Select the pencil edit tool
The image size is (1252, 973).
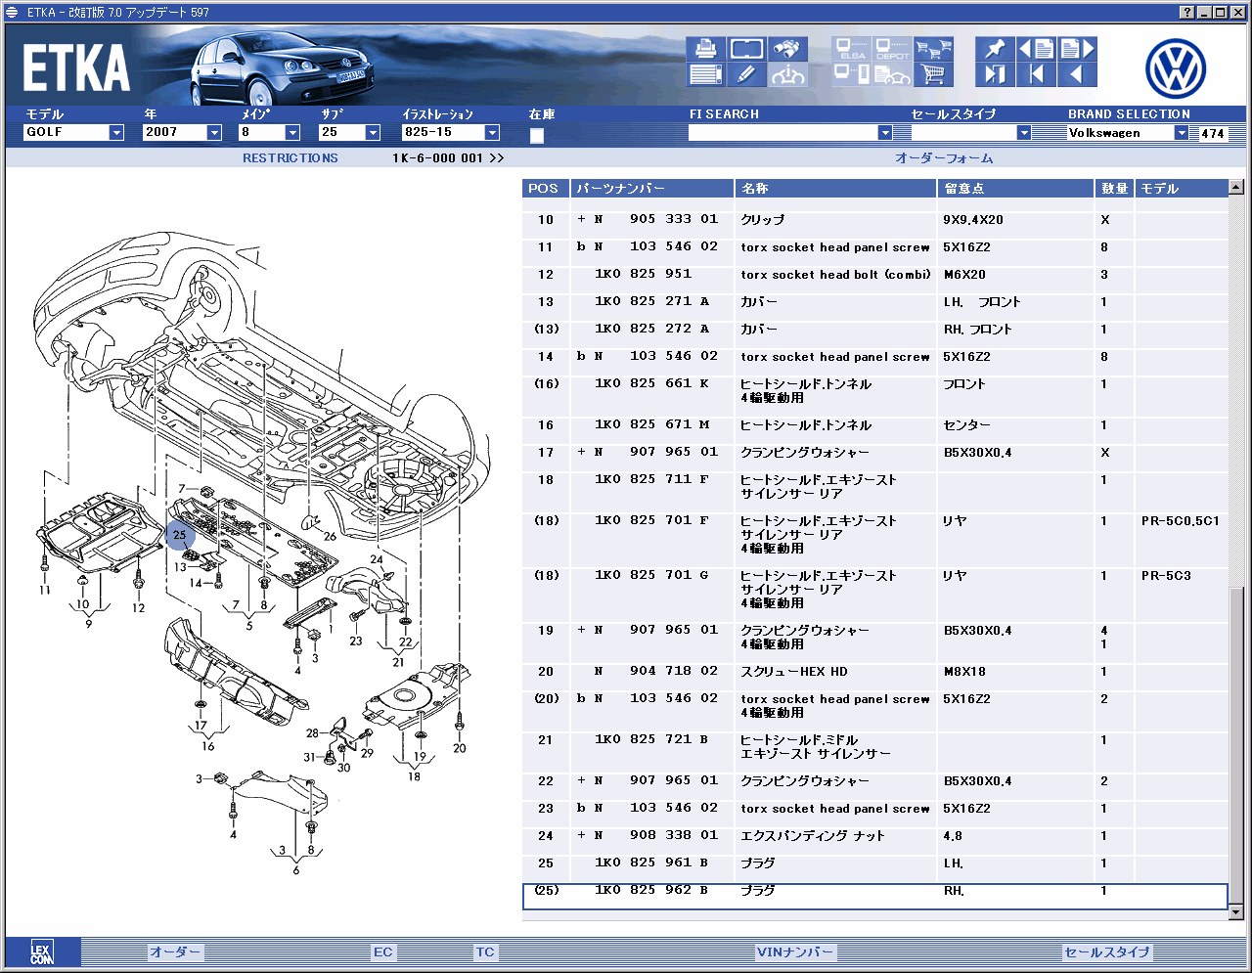click(x=746, y=74)
